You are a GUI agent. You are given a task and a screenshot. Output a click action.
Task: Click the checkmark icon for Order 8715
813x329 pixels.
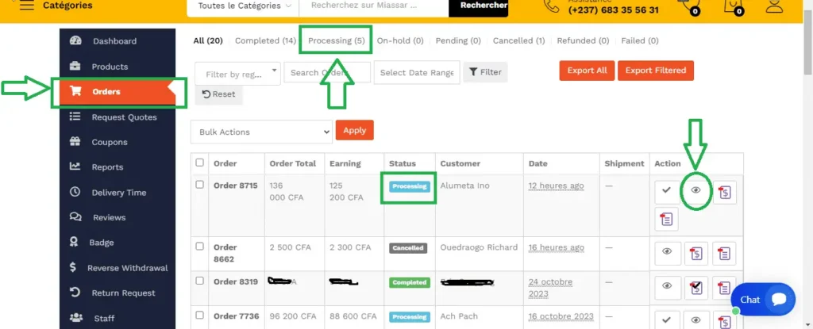[x=667, y=191]
